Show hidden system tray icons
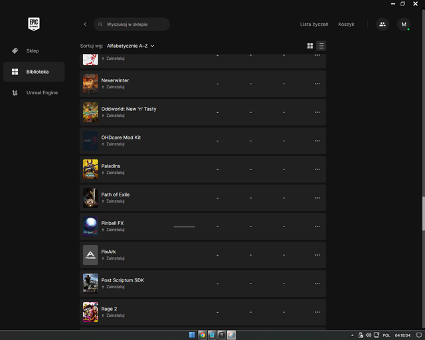The height and width of the screenshot is (340, 425). tap(353, 335)
